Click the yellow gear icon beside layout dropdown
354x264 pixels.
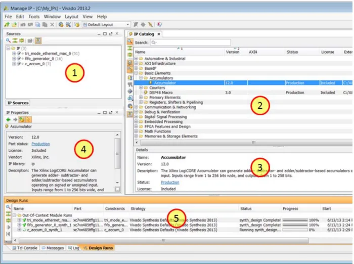tap(77, 25)
